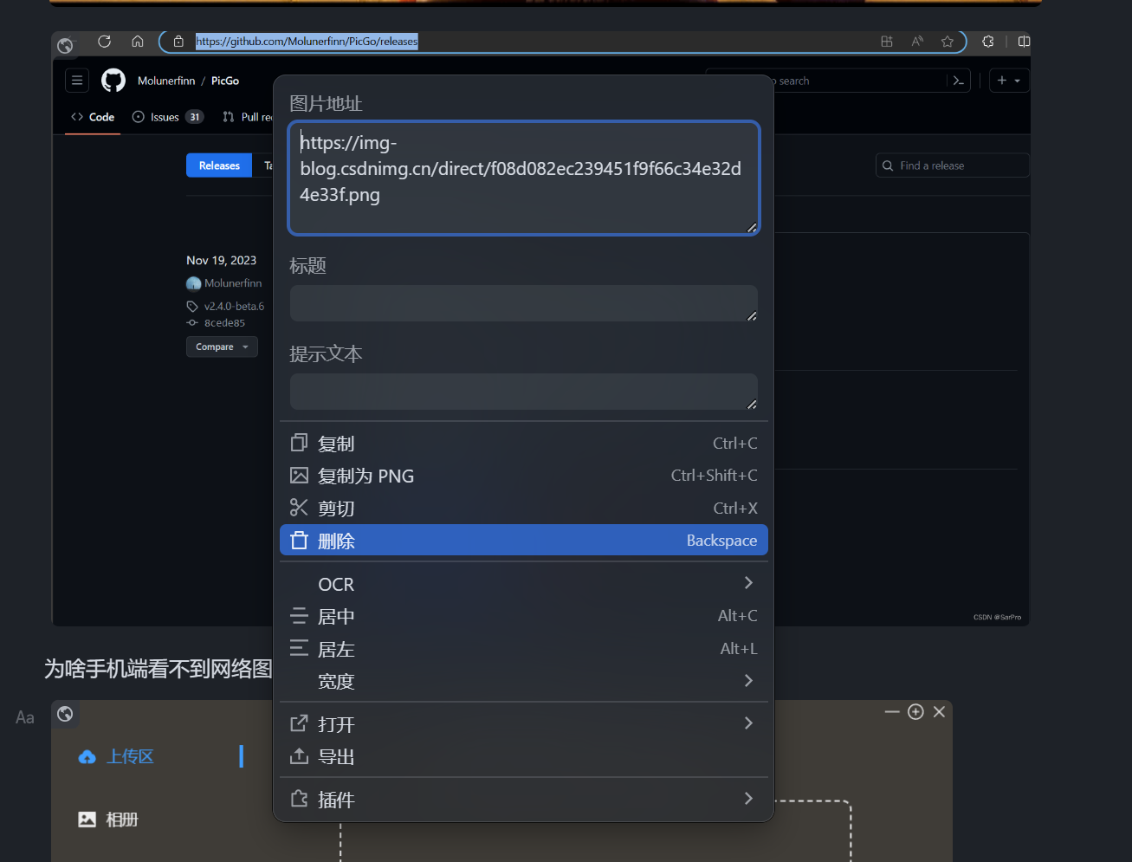Click the circled plus icon on the lower image

coord(915,711)
